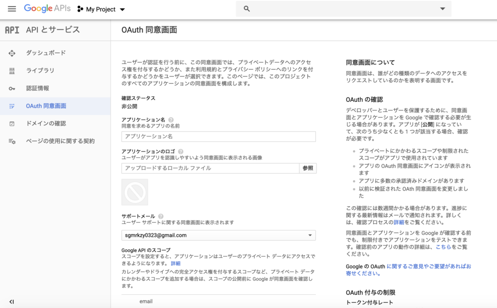Click the Google API のスコープ label
This screenshot has width=497, height=308.
tap(146, 250)
